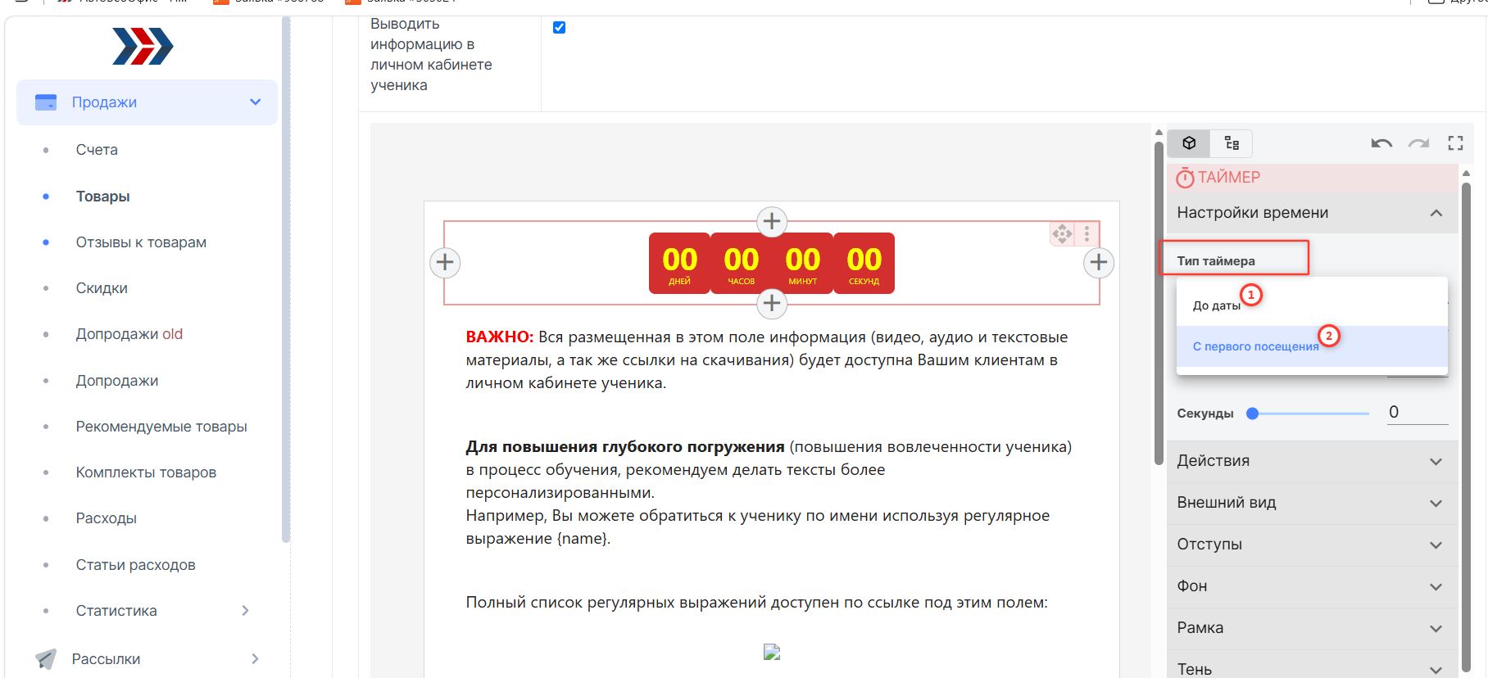Open "Рекомендуемые товары" in the sidebar

pos(161,427)
